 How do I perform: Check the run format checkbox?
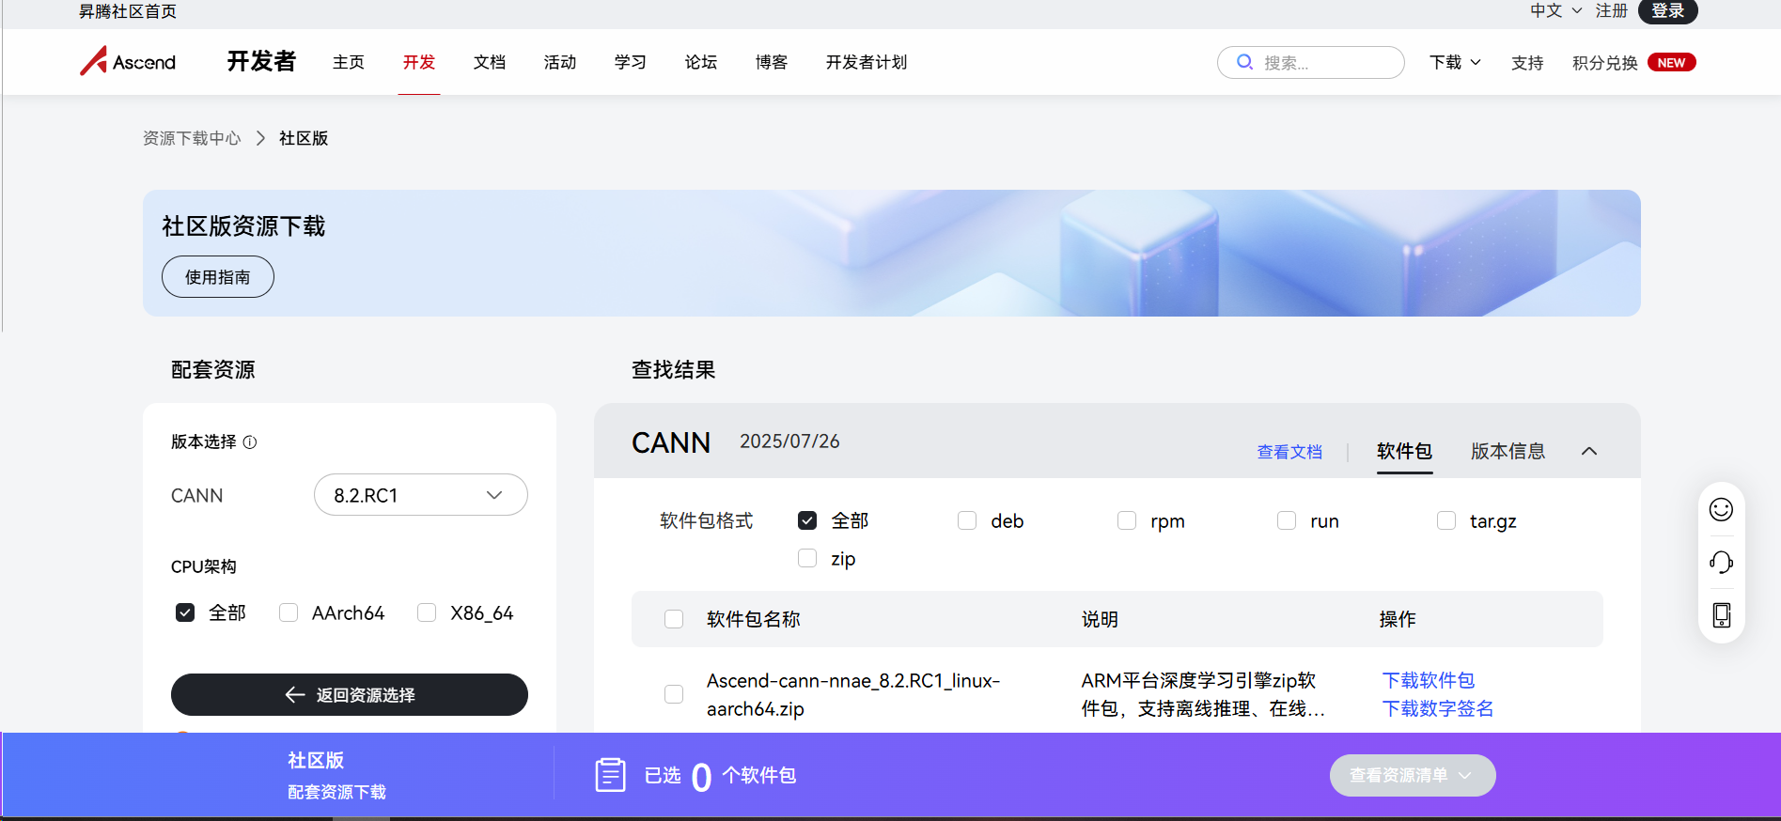pyautogui.click(x=1287, y=520)
